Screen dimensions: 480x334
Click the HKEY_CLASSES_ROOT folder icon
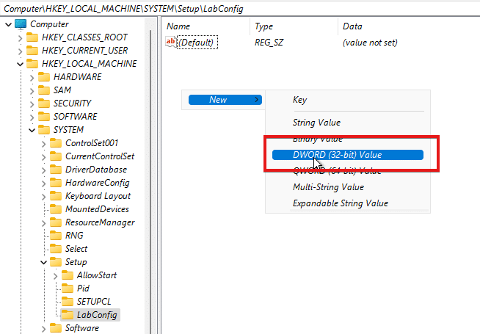[32, 37]
